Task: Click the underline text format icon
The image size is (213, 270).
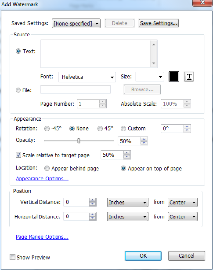Action: click(189, 77)
